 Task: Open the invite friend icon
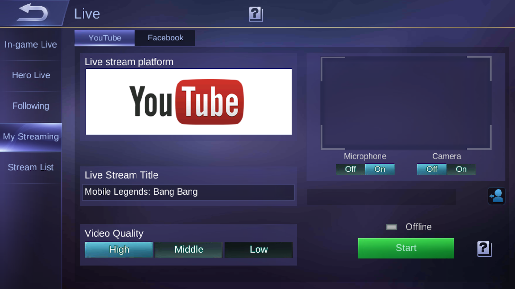click(496, 196)
